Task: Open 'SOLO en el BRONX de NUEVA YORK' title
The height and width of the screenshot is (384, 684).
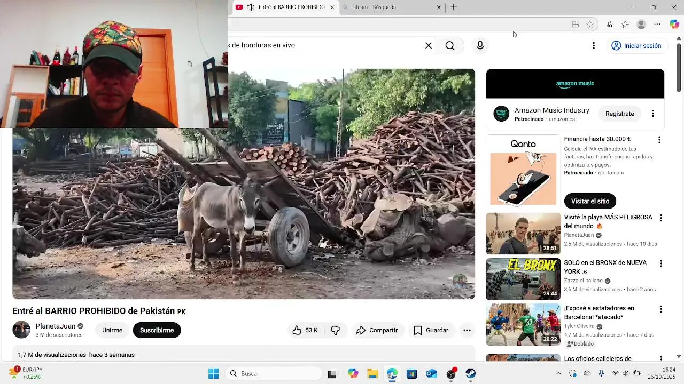Action: pyautogui.click(x=605, y=267)
